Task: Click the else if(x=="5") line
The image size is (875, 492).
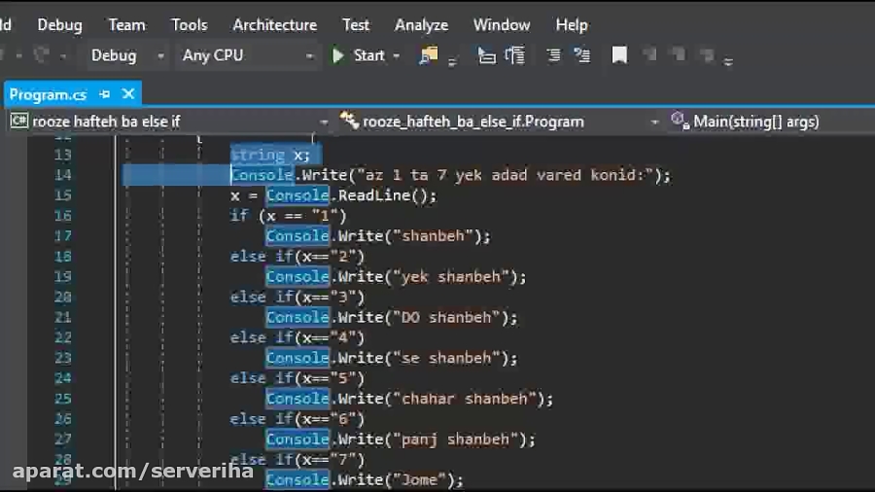Action: point(297,379)
